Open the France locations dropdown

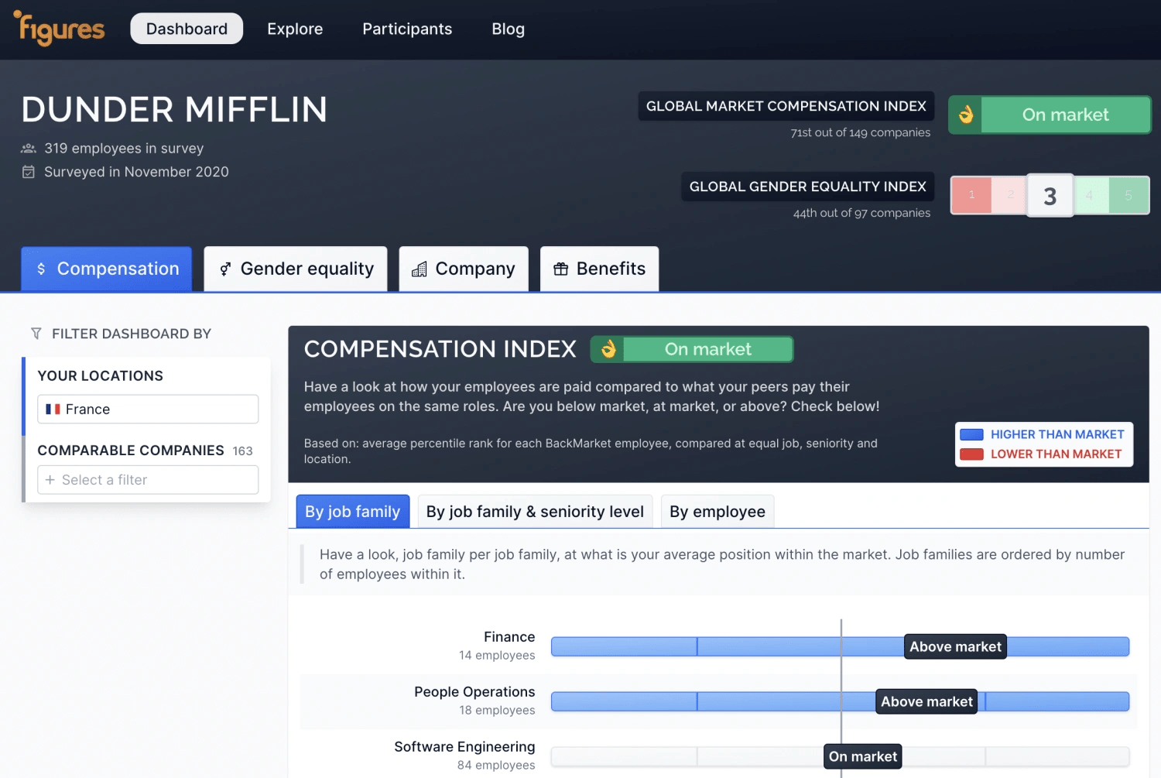148,410
